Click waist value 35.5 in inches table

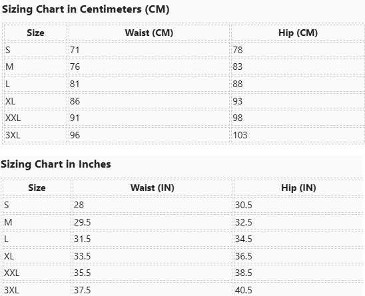point(82,273)
